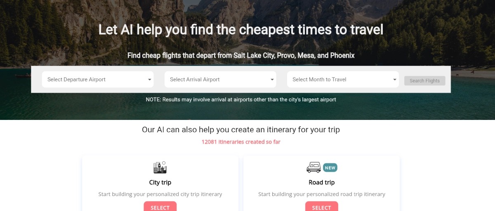Screen dimensions: 495x211
Task: Click the city trip itinerary description text
Action: (x=160, y=194)
